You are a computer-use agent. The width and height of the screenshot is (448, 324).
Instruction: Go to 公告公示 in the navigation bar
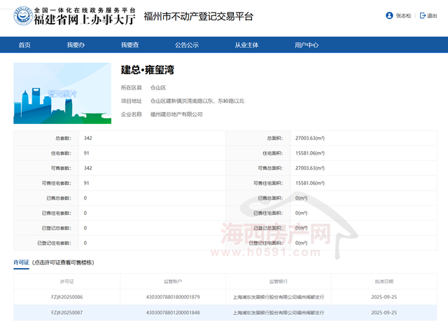click(187, 45)
